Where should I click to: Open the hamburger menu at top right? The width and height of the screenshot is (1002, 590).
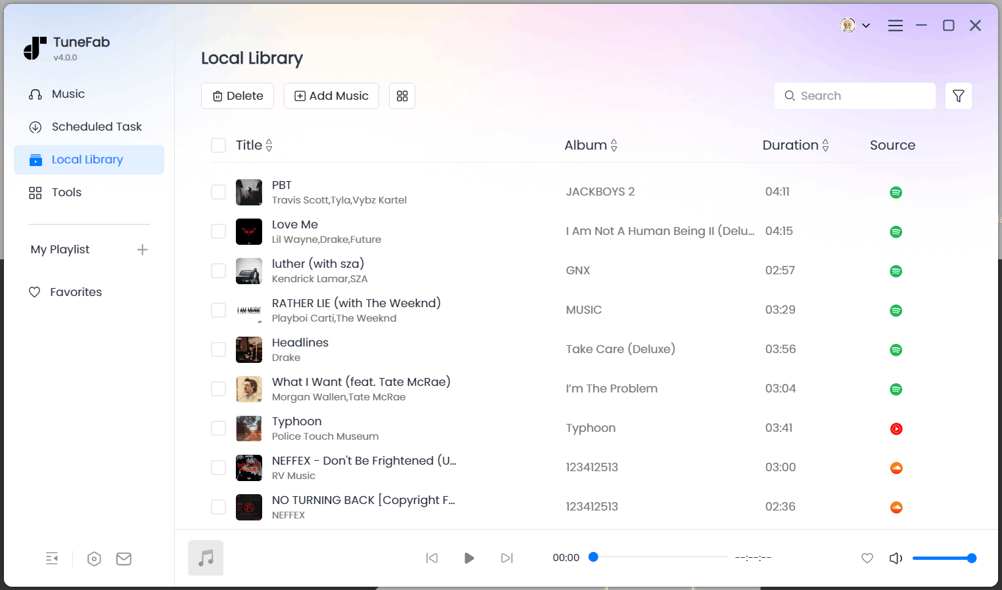(895, 25)
